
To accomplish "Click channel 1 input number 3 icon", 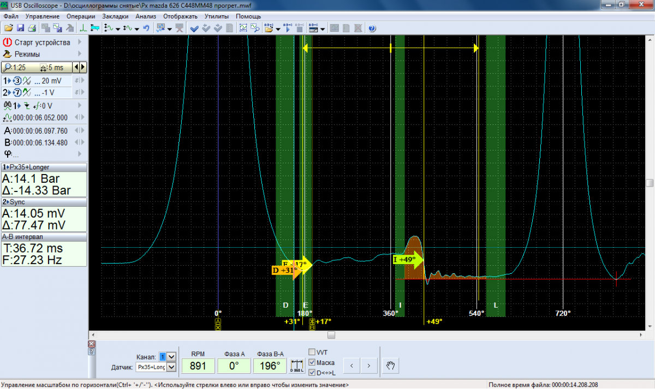I will pyautogui.click(x=17, y=81).
